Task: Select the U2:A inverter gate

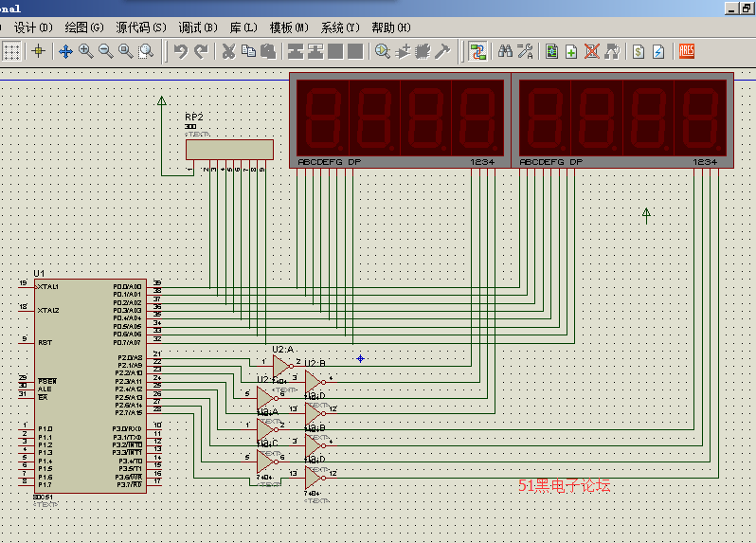Action: [281, 366]
